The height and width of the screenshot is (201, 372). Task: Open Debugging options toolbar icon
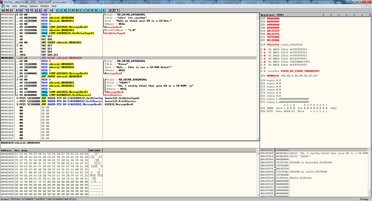tap(110, 10)
